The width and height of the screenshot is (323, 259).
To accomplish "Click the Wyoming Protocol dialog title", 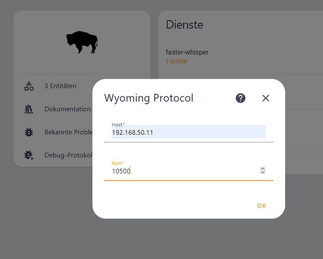I will 149,98.
